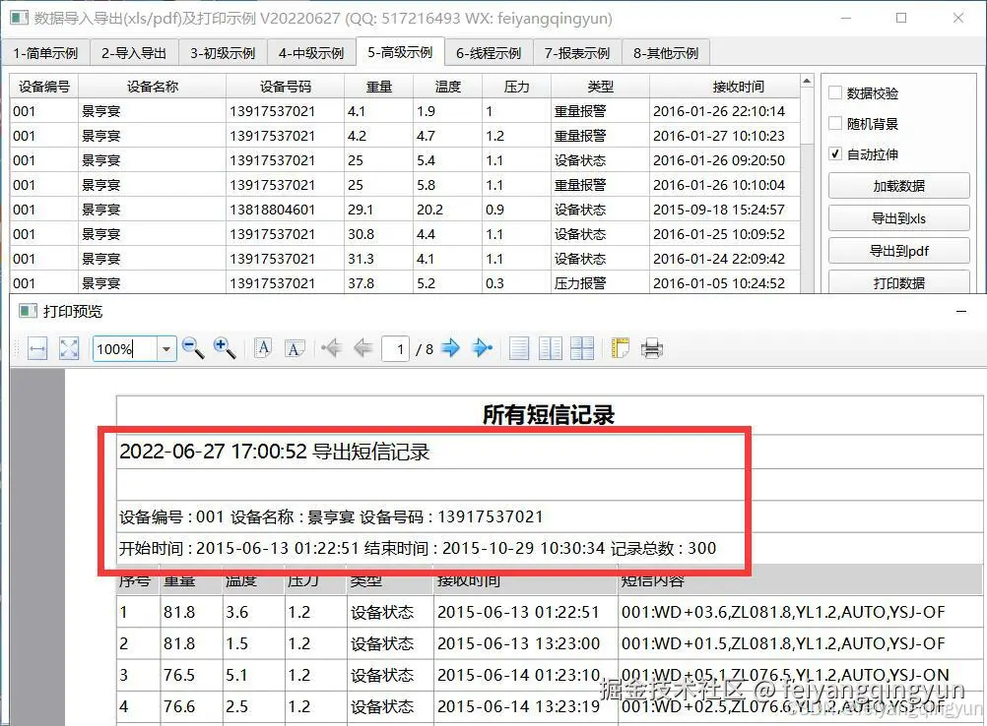
Task: Click the main window application icon
Action: coord(20,18)
